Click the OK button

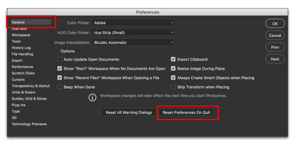[275, 24]
